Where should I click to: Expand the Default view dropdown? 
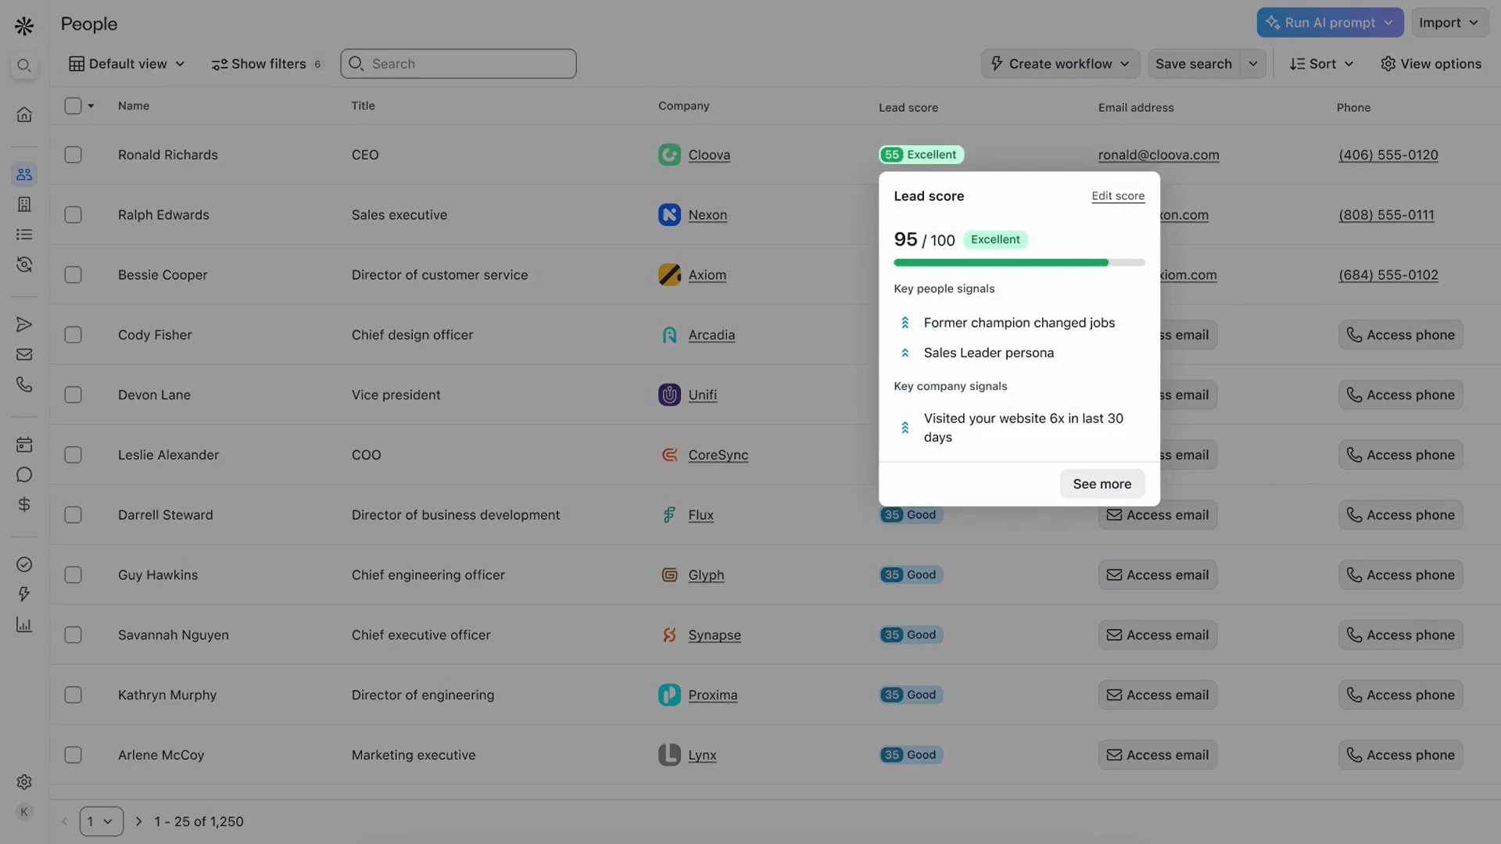[x=126, y=63]
